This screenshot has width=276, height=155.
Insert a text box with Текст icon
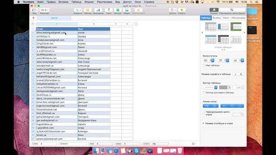tap(109, 10)
